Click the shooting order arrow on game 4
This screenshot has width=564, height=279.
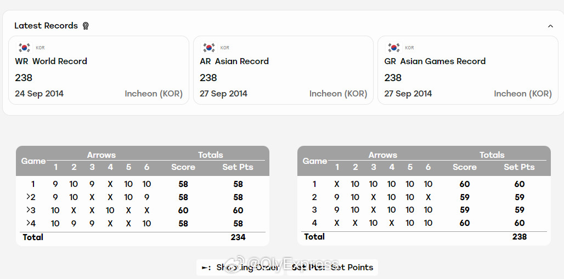point(28,223)
